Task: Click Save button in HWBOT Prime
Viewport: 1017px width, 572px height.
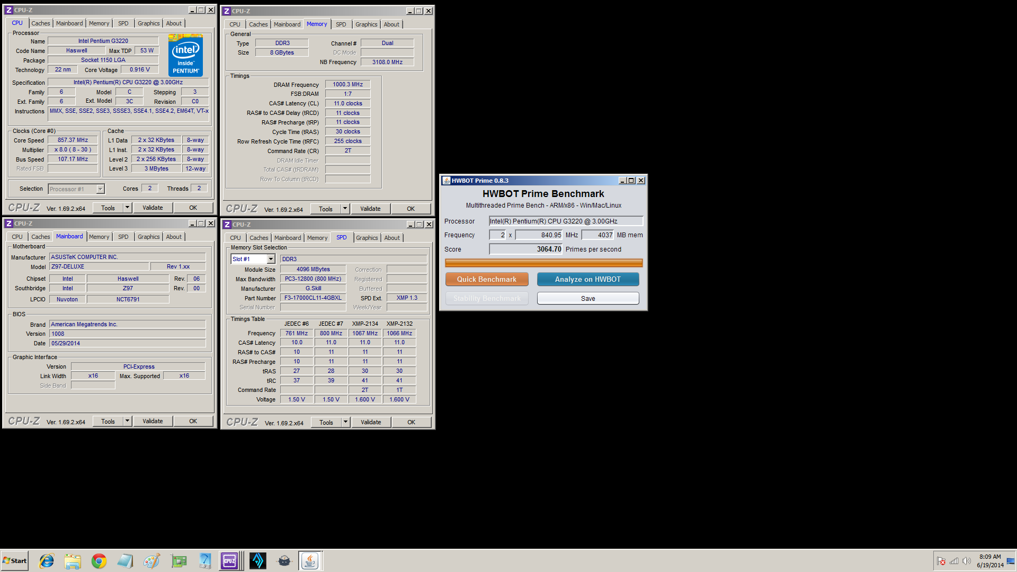Action: coord(588,298)
